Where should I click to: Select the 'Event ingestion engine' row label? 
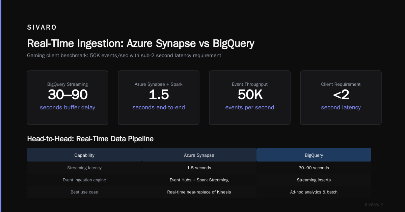pos(84,180)
